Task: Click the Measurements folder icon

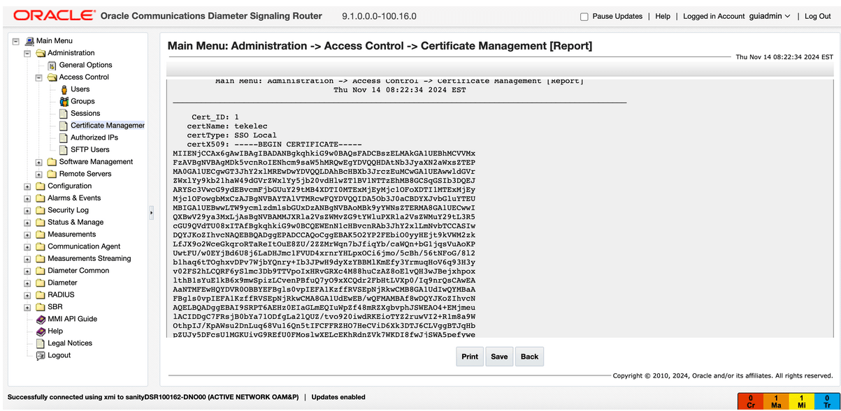Action: [x=41, y=234]
